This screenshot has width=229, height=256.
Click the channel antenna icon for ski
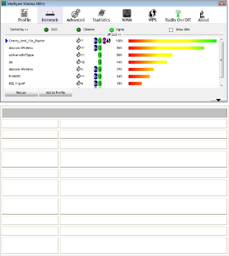click(78, 61)
